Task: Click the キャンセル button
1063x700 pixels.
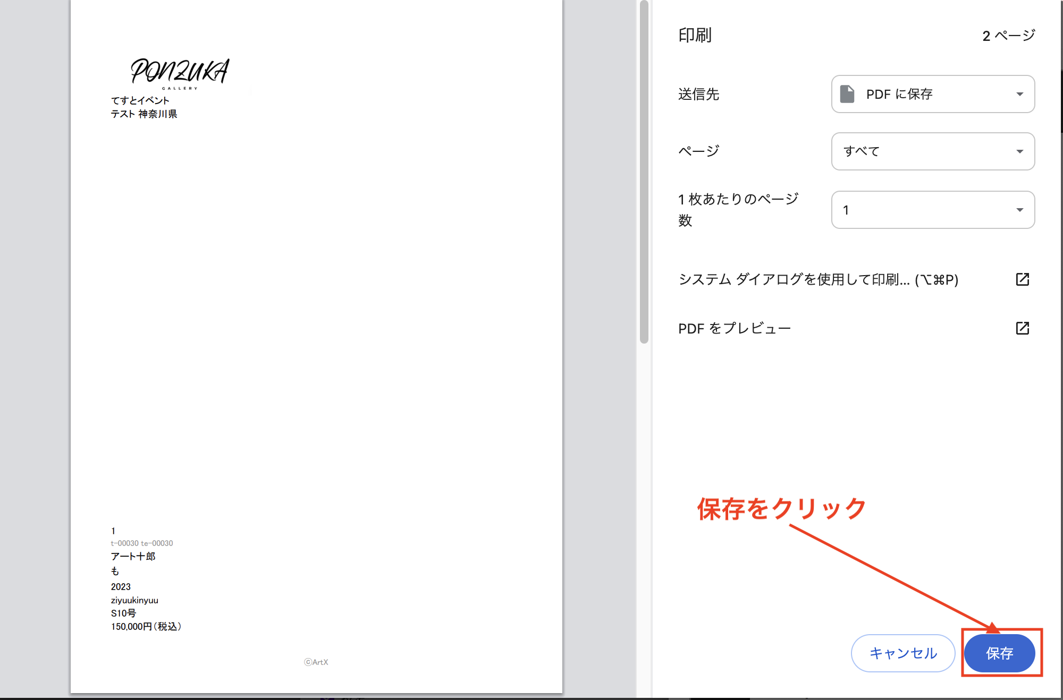Action: click(902, 653)
